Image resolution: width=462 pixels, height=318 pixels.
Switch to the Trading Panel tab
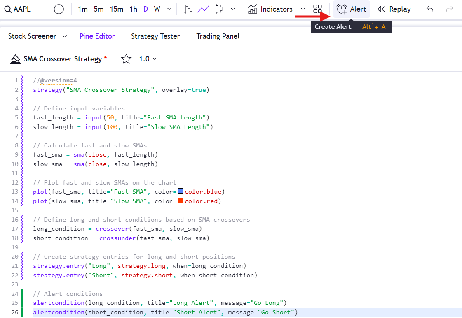coord(218,36)
